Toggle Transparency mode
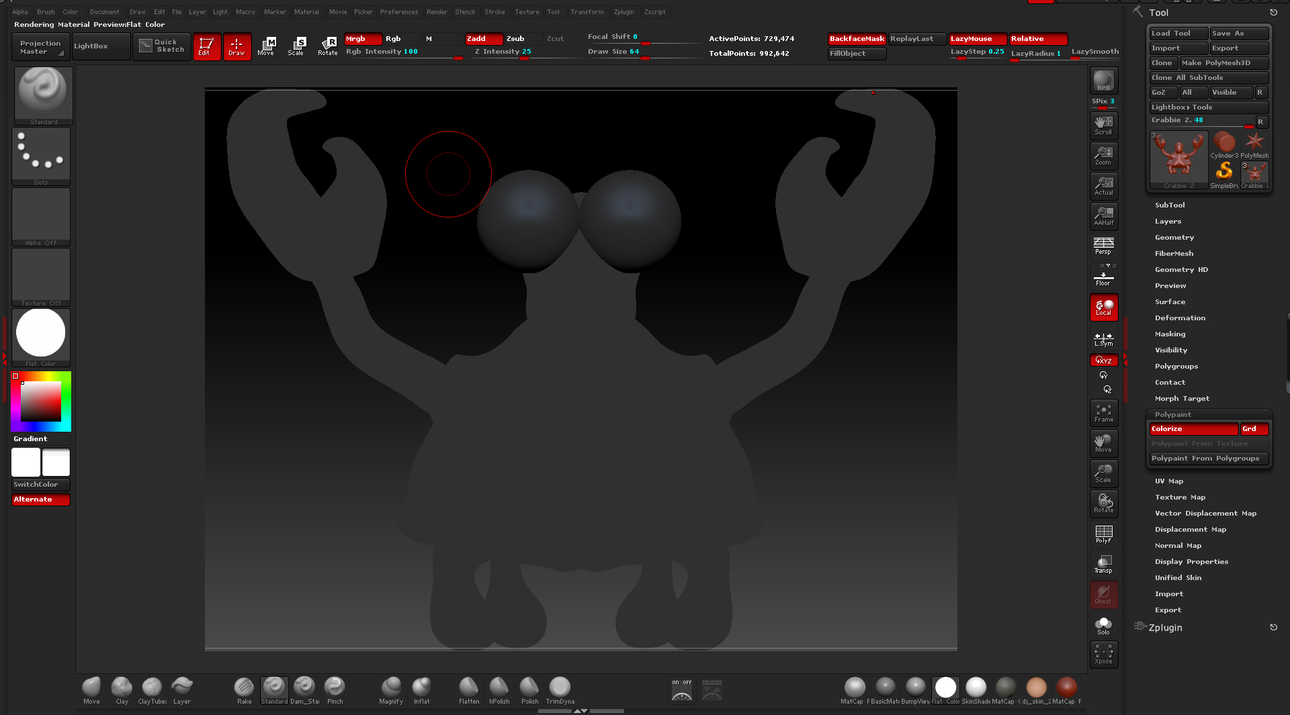Viewport: 1290px width, 715px height. click(1103, 564)
